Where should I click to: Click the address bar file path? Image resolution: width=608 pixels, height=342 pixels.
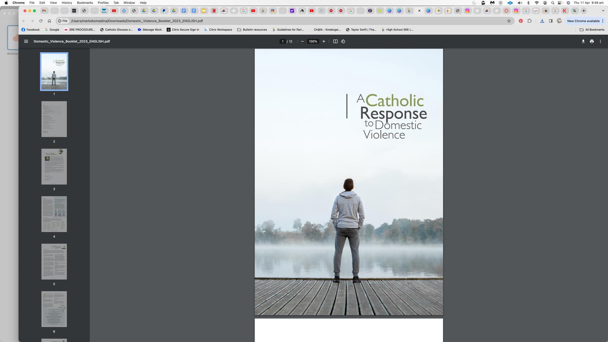click(x=137, y=21)
